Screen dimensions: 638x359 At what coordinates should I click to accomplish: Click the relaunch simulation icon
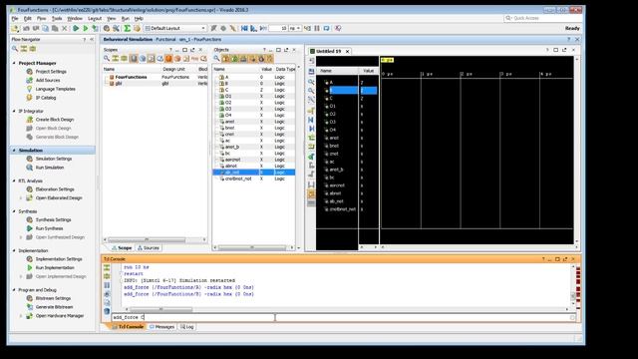click(326, 28)
